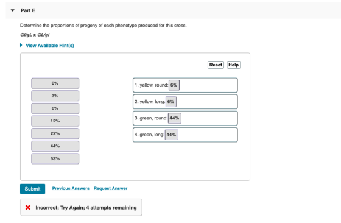
Task: Click the 44% chip in green, round
Action: click(x=174, y=118)
